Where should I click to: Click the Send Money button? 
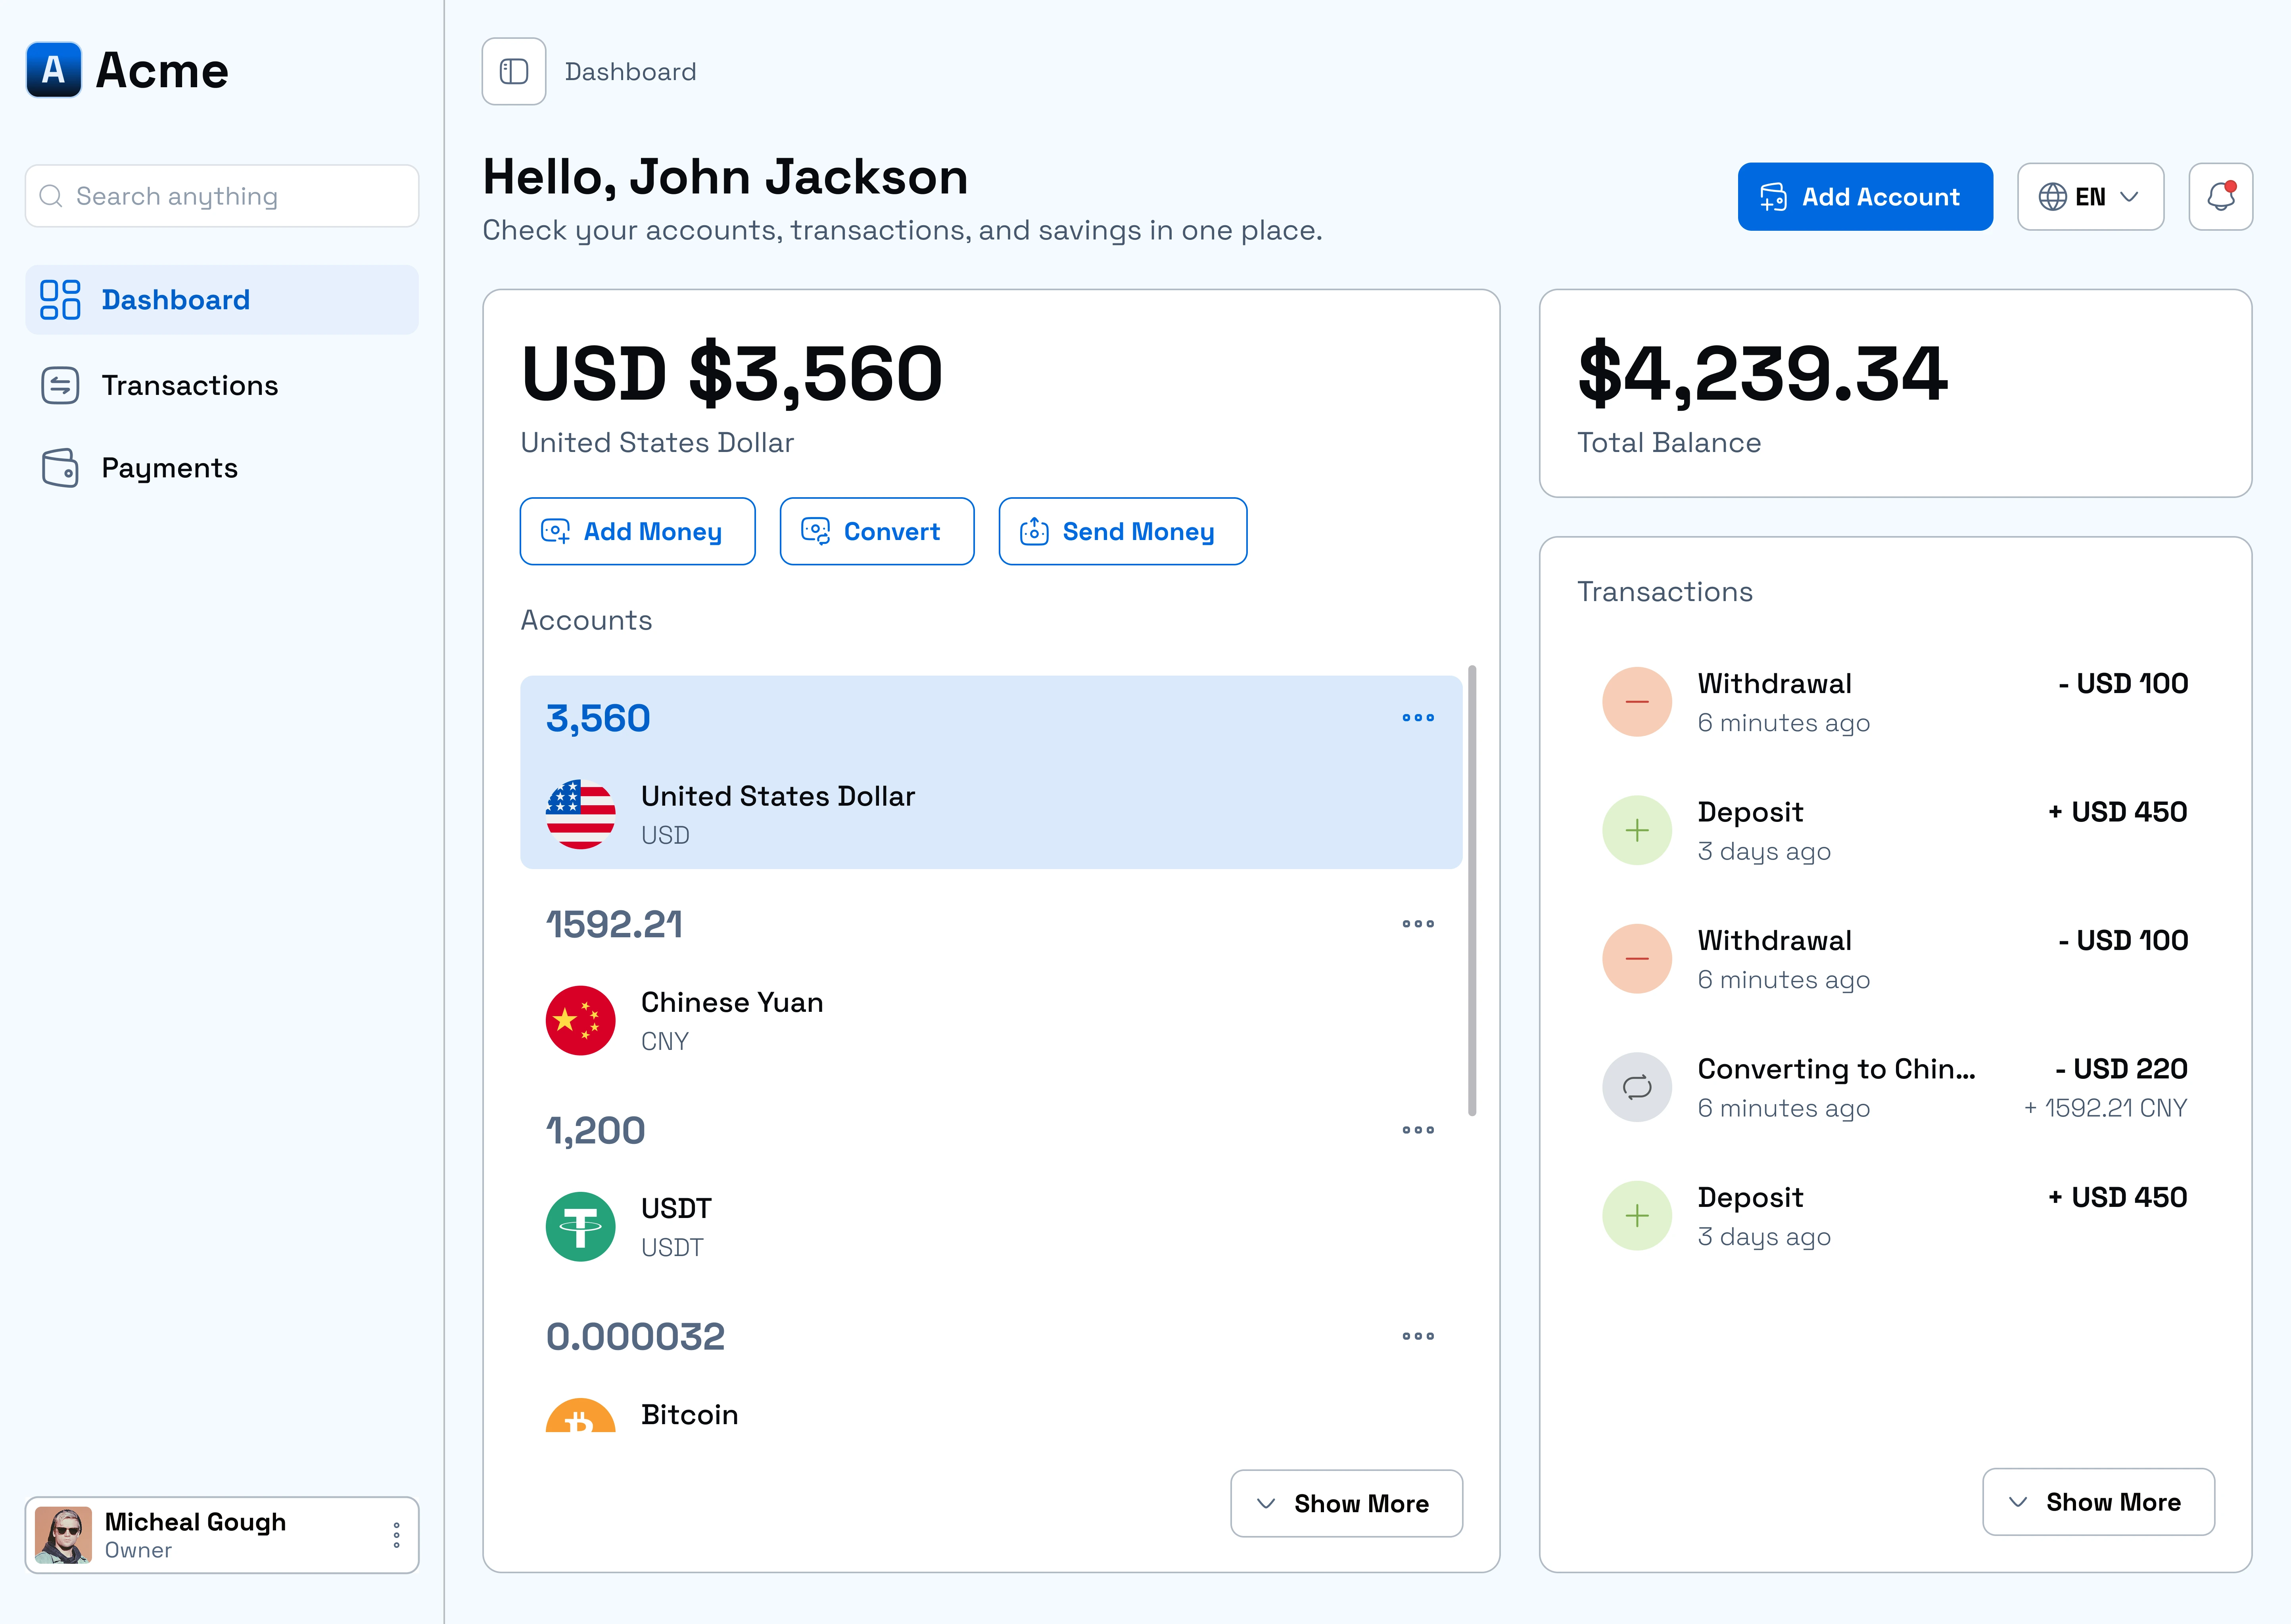tap(1122, 532)
